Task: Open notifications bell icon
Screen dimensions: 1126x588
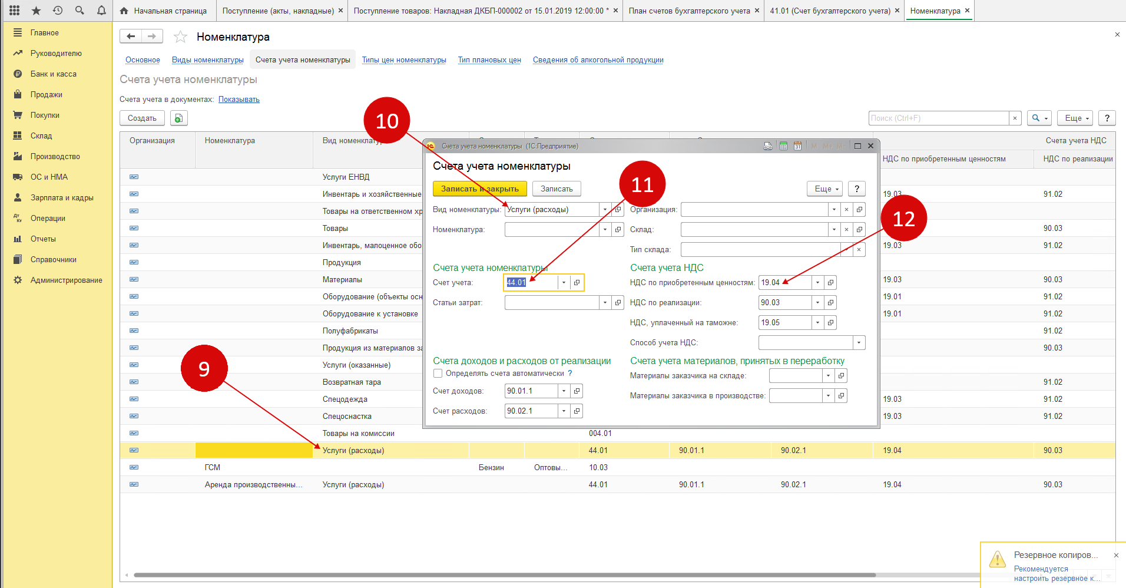Action: (101, 11)
